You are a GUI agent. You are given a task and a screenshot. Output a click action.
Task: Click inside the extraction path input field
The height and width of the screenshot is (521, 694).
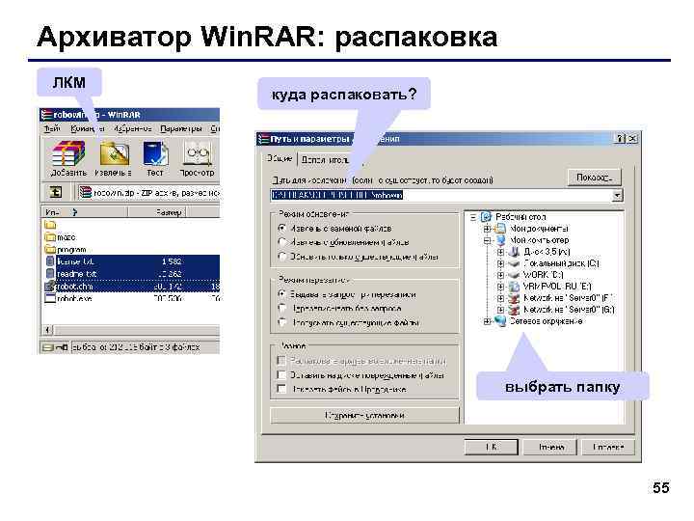click(440, 195)
